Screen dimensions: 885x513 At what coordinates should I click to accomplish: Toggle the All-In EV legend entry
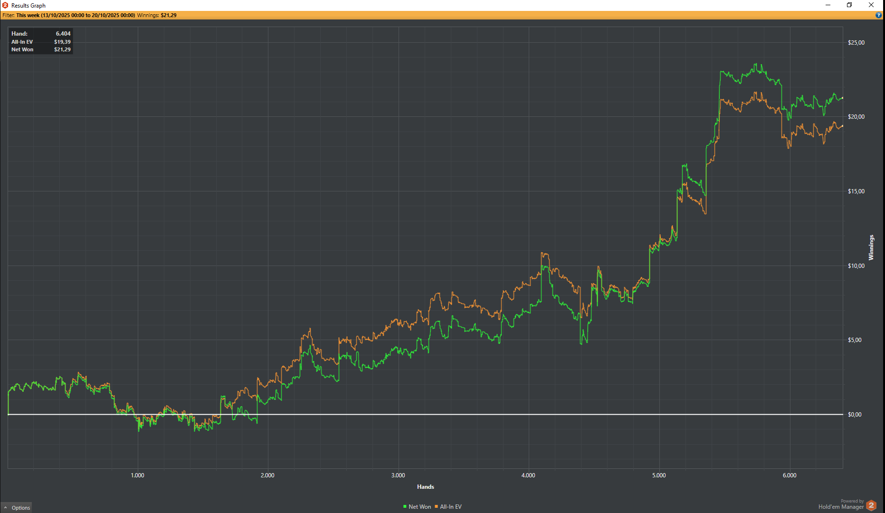(448, 507)
